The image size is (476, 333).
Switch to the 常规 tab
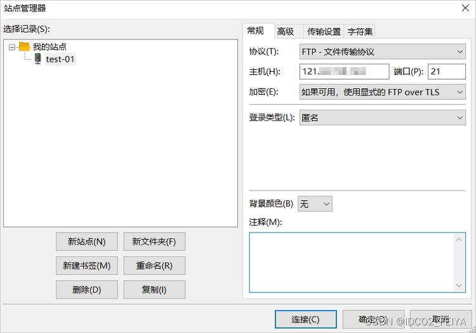click(x=258, y=31)
